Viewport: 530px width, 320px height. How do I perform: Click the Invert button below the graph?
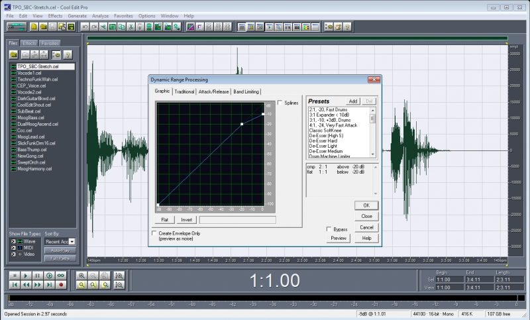pyautogui.click(x=187, y=220)
